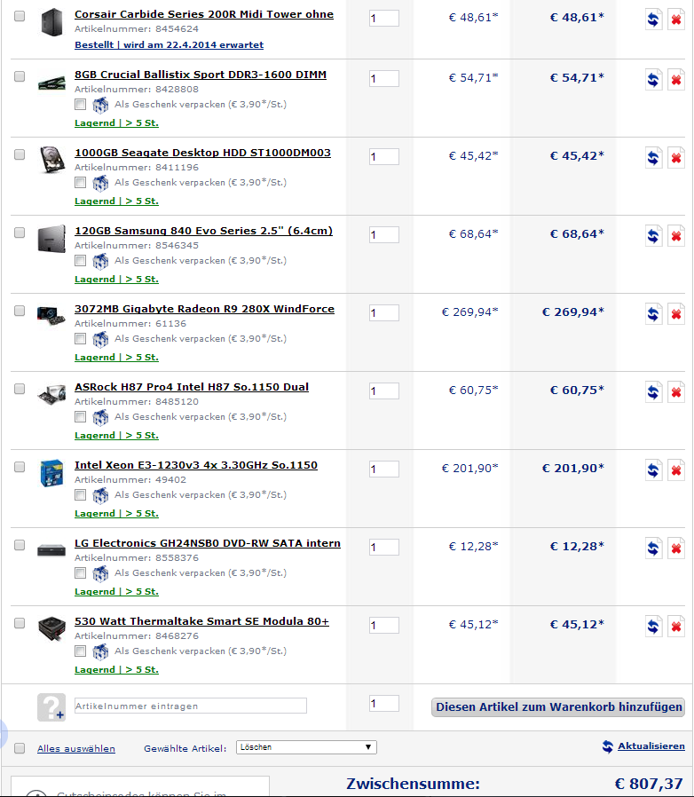694x797 pixels.
Task: Click gift icon under LG DVD-RW
Action: (x=100, y=573)
